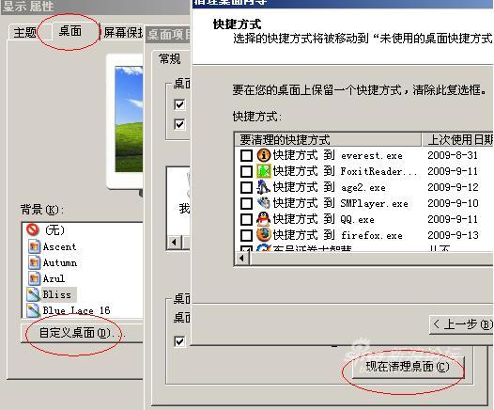Click the SMPlayer.exe shortcut icon
This screenshot has height=410, width=494.
(x=263, y=203)
